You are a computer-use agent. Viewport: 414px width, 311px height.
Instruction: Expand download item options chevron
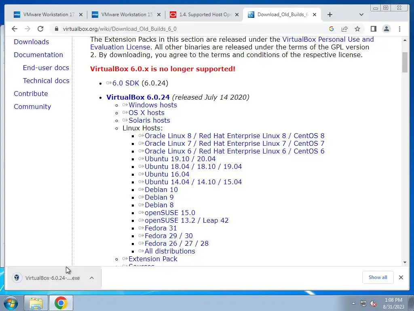click(x=92, y=278)
